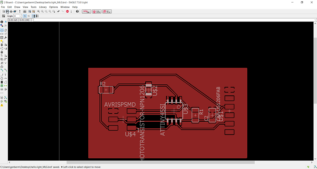The image size is (317, 169).
Task: Open the View menu
Action: pyautogui.click(x=25, y=7)
